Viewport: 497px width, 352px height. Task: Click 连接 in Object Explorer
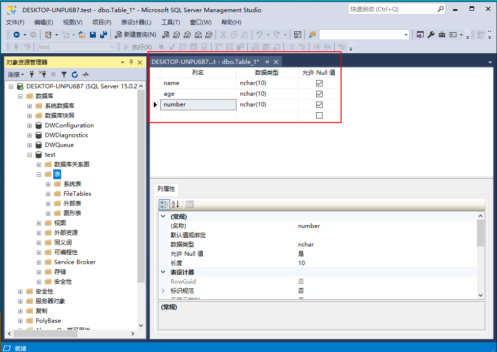14,74
